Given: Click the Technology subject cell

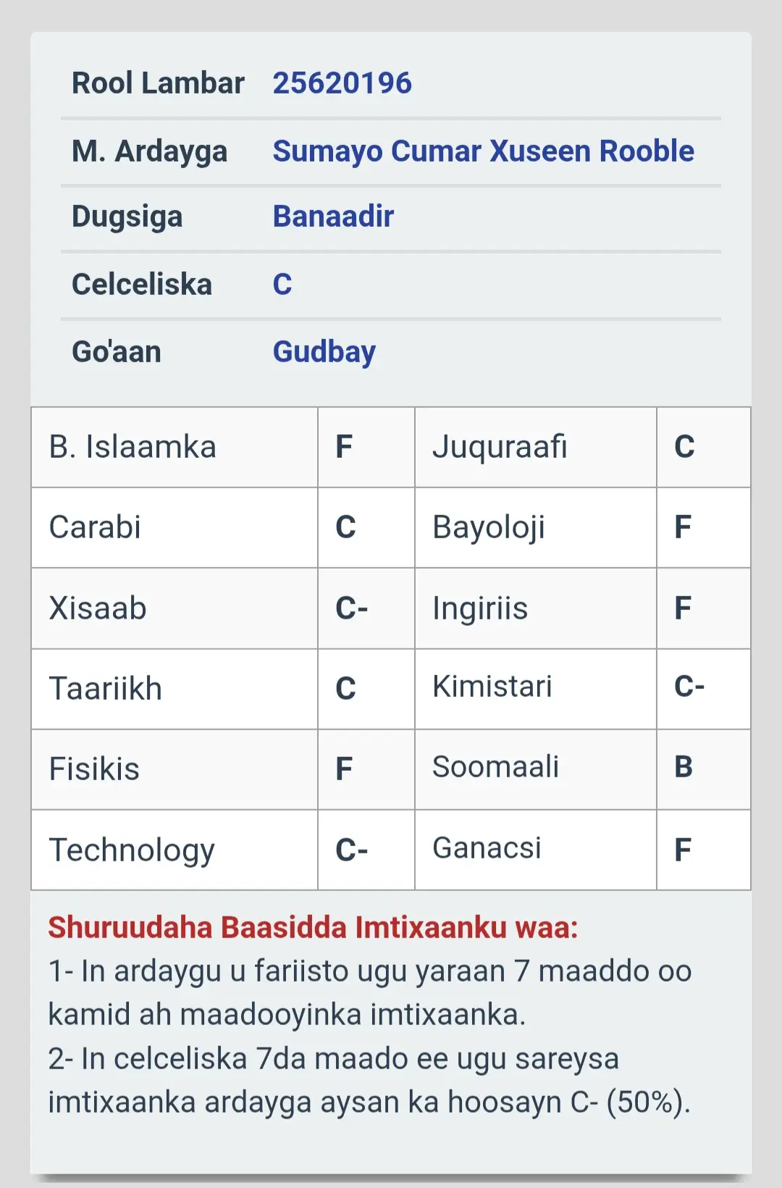Looking at the screenshot, I should (x=175, y=850).
